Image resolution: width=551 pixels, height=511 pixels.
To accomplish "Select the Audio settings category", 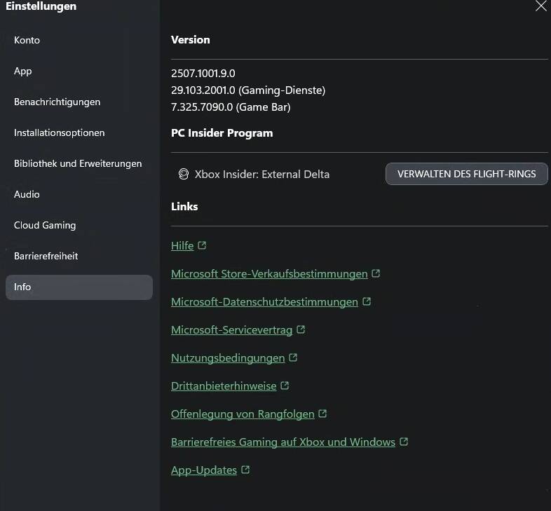I will (27, 194).
